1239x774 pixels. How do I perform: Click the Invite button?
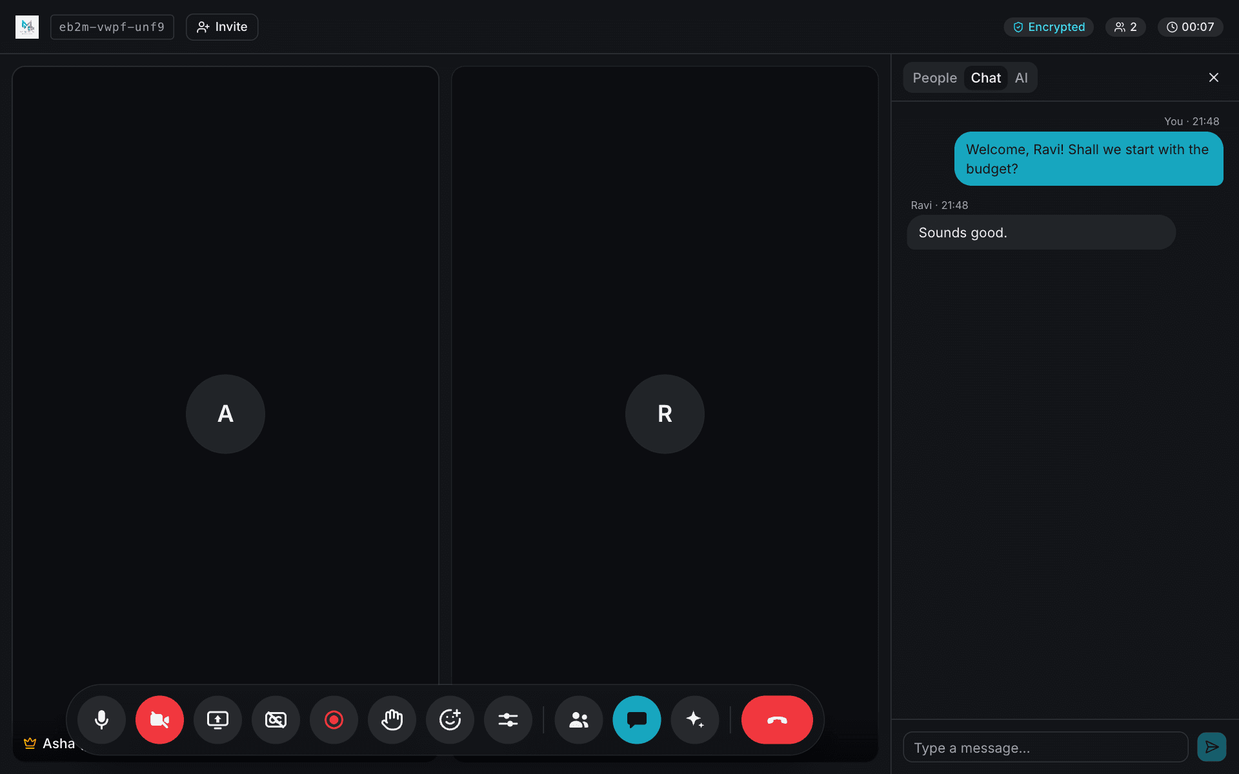(x=222, y=27)
